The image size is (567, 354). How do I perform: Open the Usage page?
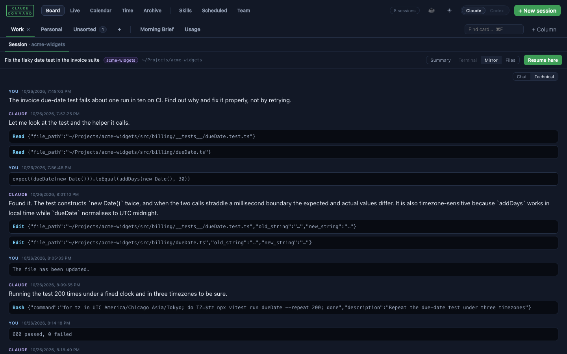tap(193, 29)
